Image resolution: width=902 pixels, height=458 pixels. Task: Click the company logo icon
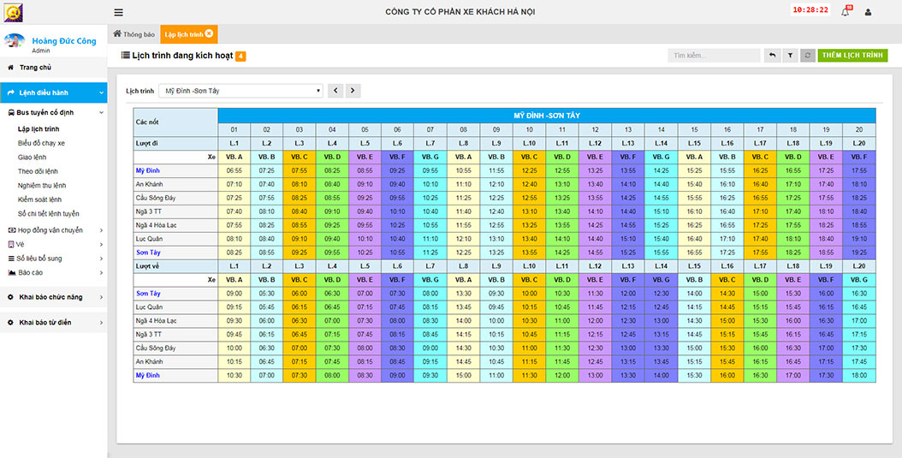(x=13, y=12)
